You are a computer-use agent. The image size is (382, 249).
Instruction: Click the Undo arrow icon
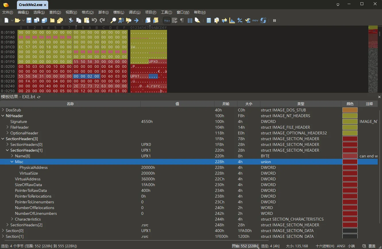click(x=94, y=20)
